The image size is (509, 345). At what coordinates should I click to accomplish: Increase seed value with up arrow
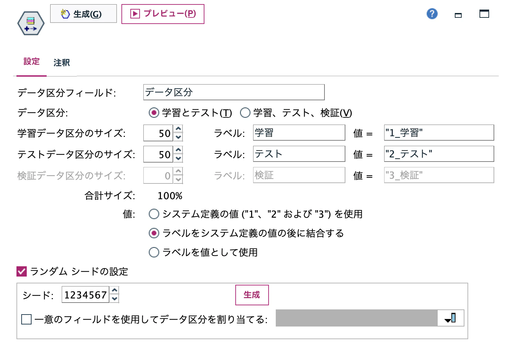(115, 291)
